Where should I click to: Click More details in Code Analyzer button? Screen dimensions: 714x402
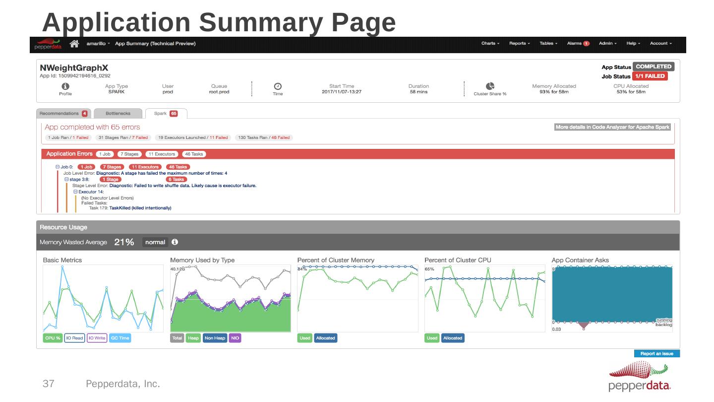point(612,127)
